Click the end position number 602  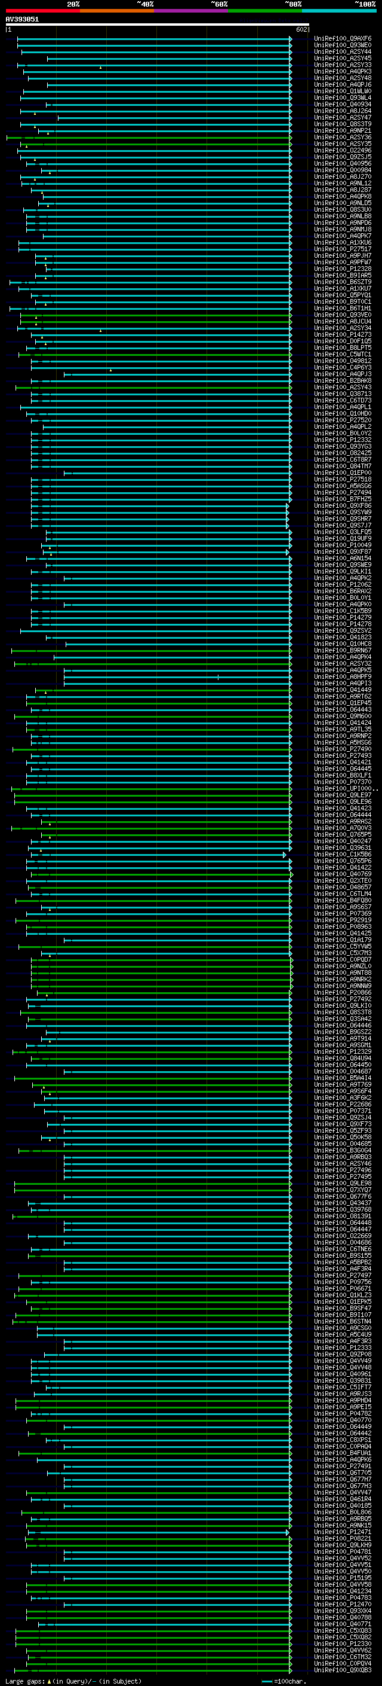pos(301,29)
